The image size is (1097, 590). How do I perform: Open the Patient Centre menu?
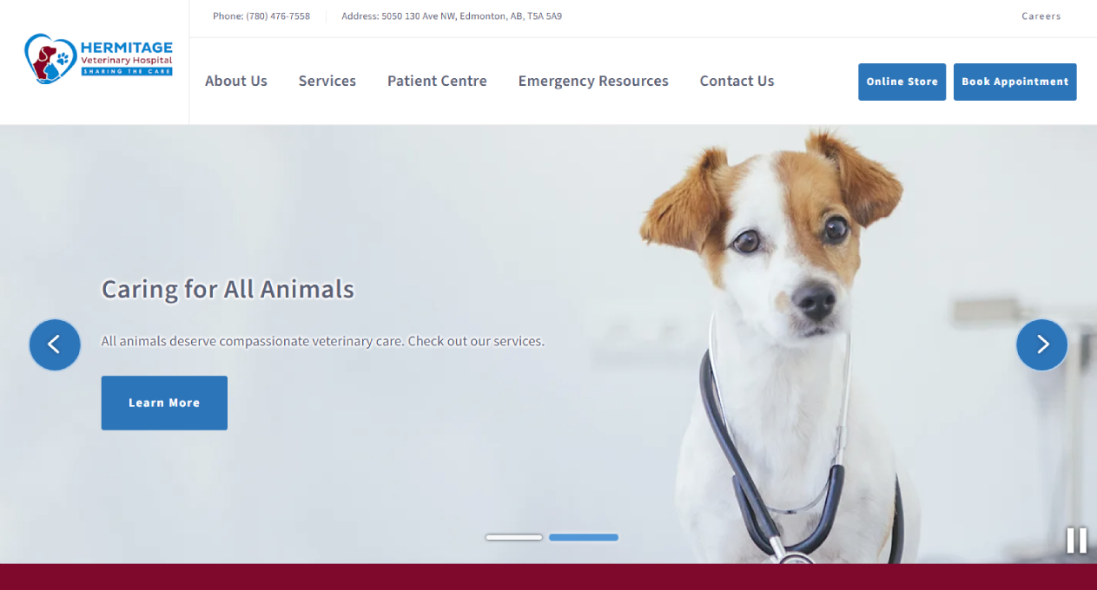(x=437, y=81)
